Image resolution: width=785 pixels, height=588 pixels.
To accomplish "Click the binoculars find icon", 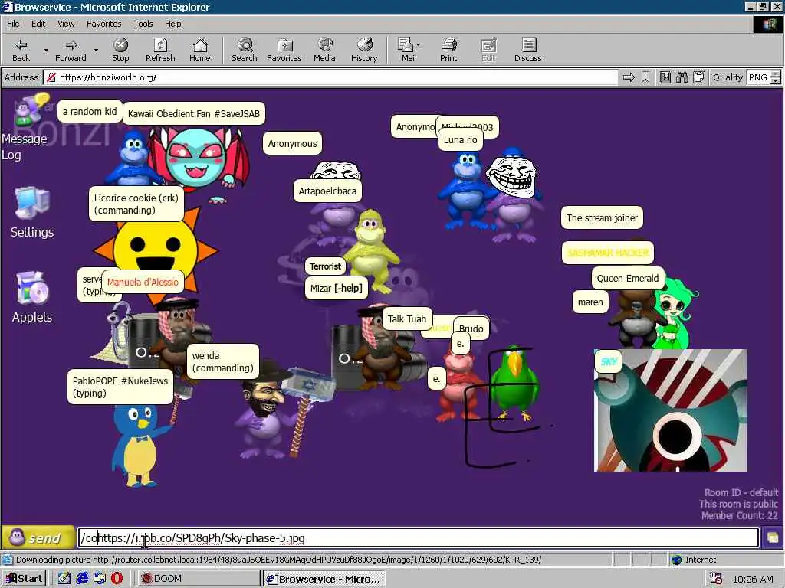I will [682, 77].
